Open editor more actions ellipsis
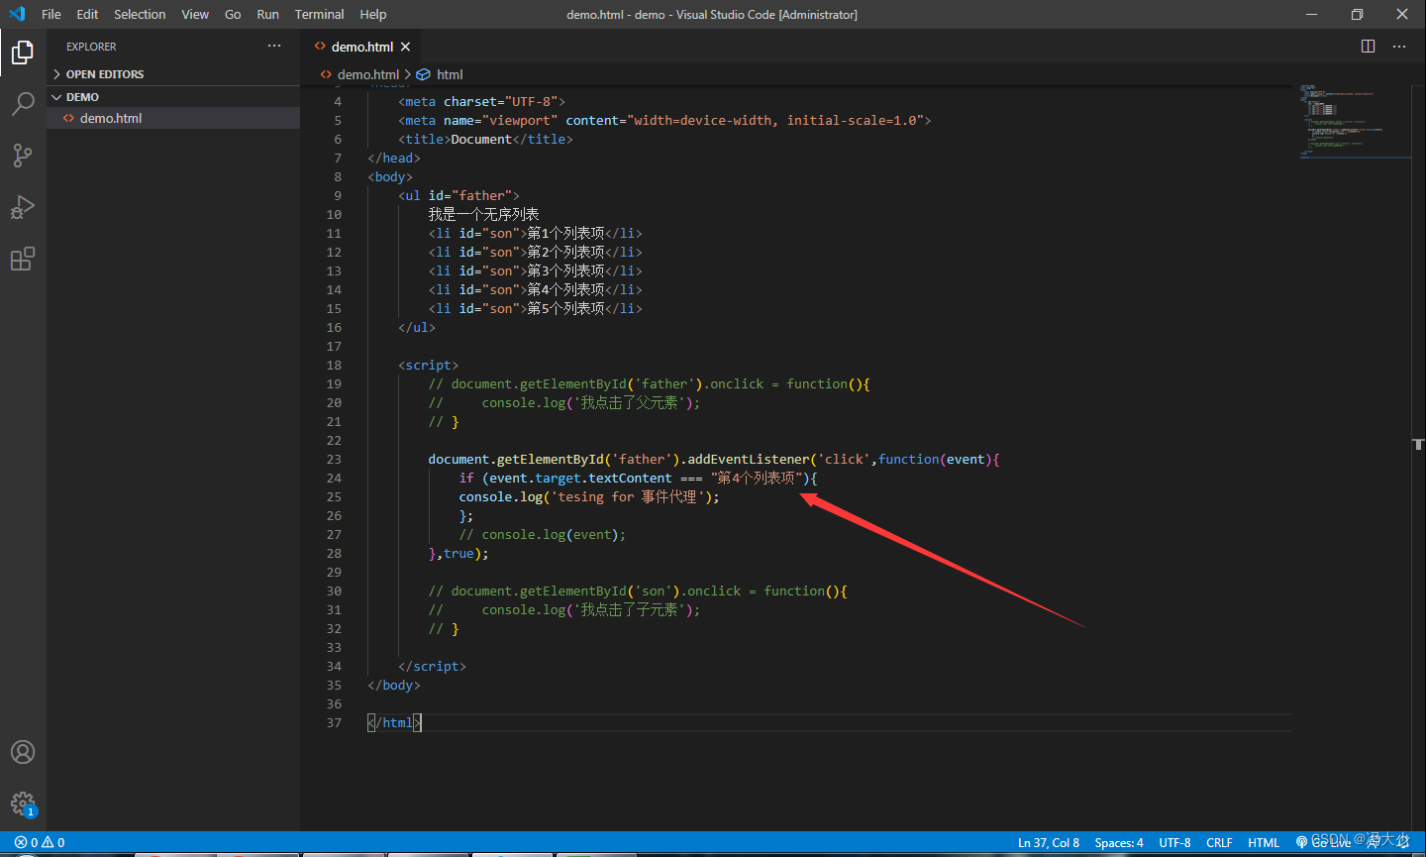 (1399, 47)
